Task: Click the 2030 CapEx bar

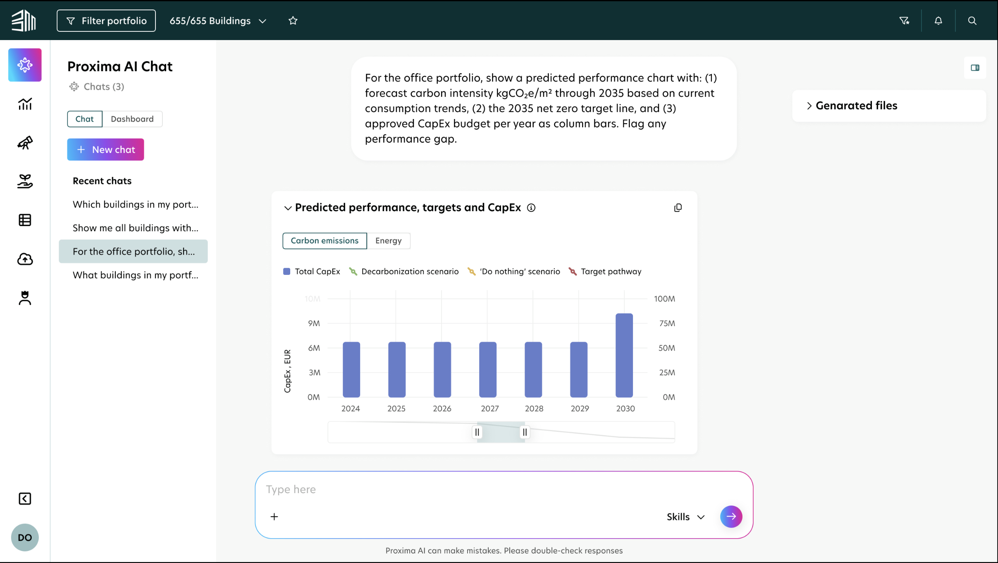Action: tap(624, 355)
